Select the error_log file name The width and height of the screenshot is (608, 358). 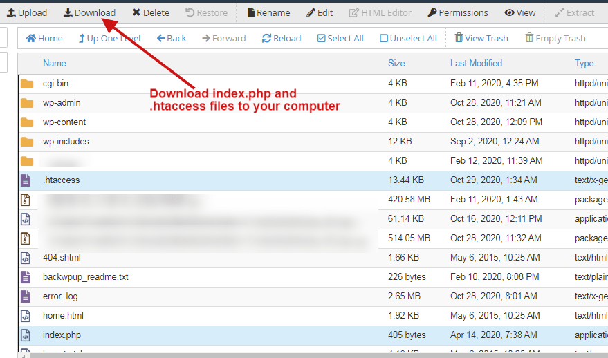(x=60, y=296)
